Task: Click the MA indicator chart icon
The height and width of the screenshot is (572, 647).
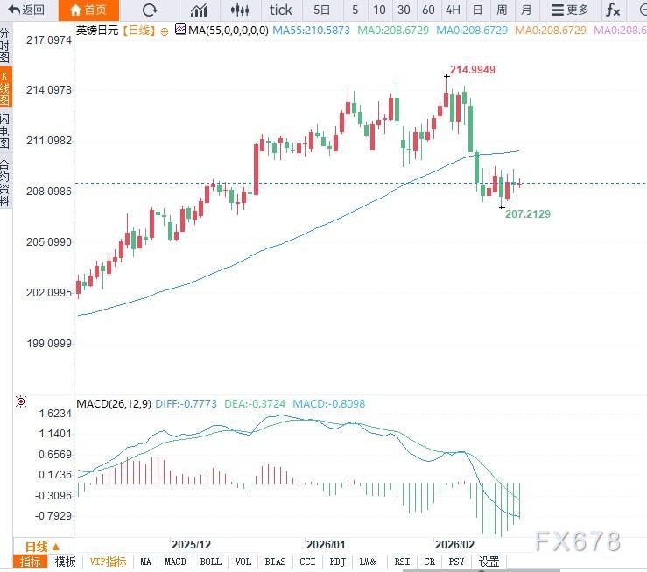Action: coord(180,29)
